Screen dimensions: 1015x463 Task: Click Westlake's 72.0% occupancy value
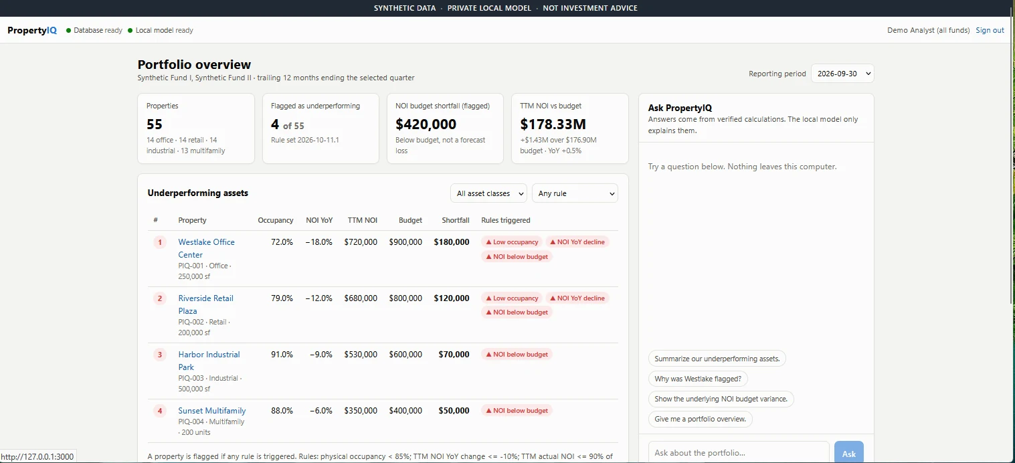pos(282,242)
